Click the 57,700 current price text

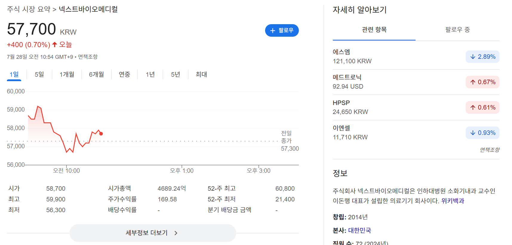(x=31, y=29)
